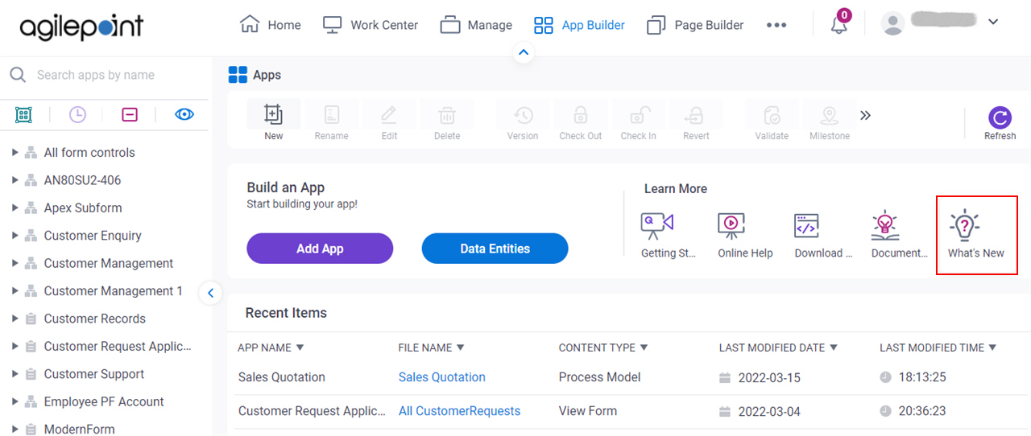This screenshot has width=1031, height=436.
Task: Open the notifications bell icon
Action: point(839,24)
